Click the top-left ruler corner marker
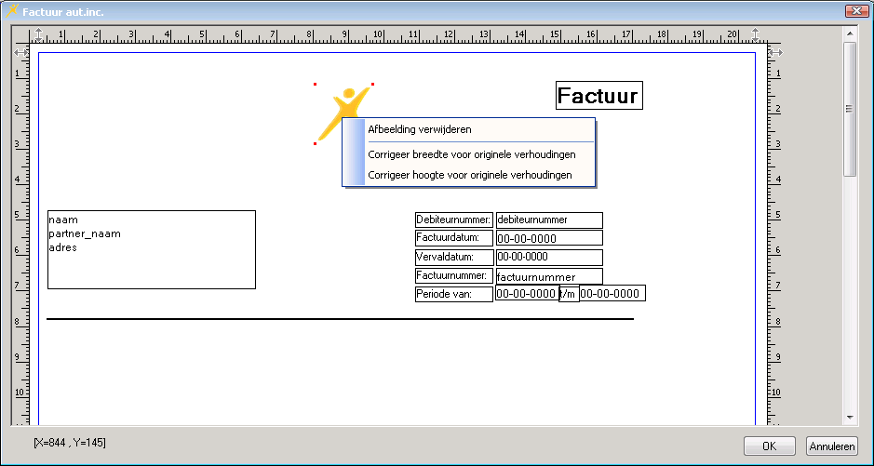The width and height of the screenshot is (874, 466). click(x=20, y=53)
